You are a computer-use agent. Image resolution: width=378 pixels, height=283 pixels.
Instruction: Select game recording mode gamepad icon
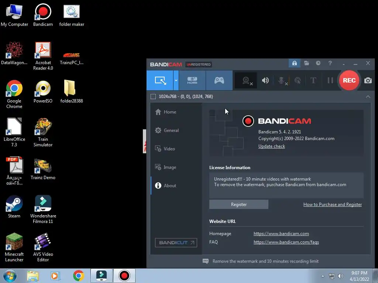coord(219,80)
